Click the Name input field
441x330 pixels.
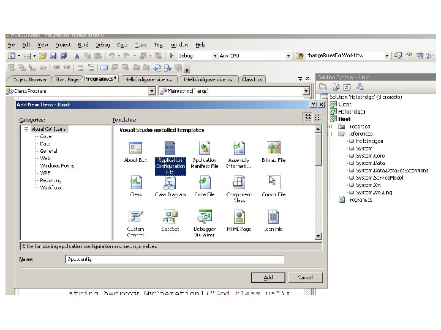(x=175, y=259)
